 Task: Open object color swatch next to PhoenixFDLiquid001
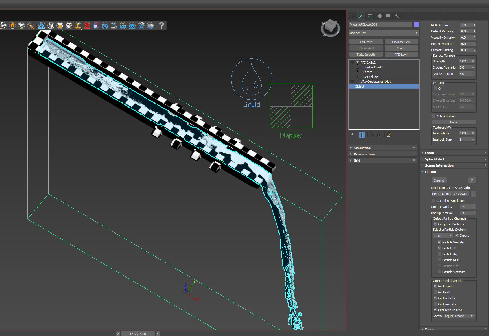click(x=416, y=25)
